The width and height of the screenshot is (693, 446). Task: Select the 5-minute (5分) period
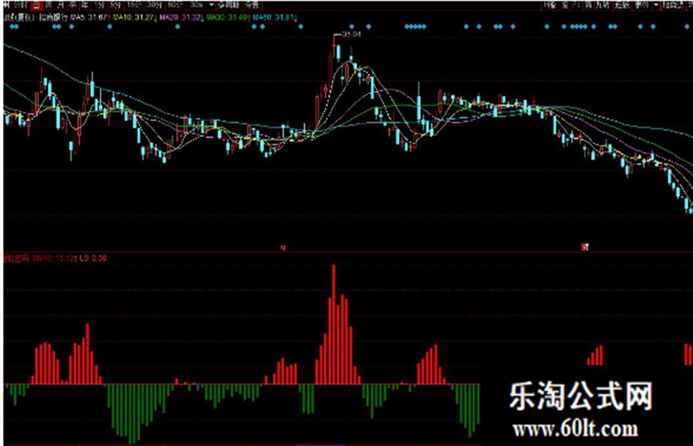click(115, 5)
